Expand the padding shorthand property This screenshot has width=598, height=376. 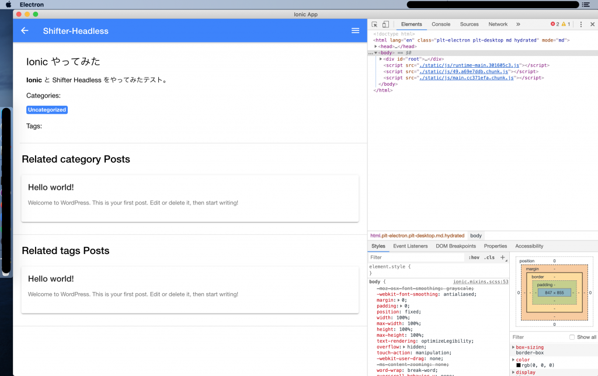tap(401, 306)
